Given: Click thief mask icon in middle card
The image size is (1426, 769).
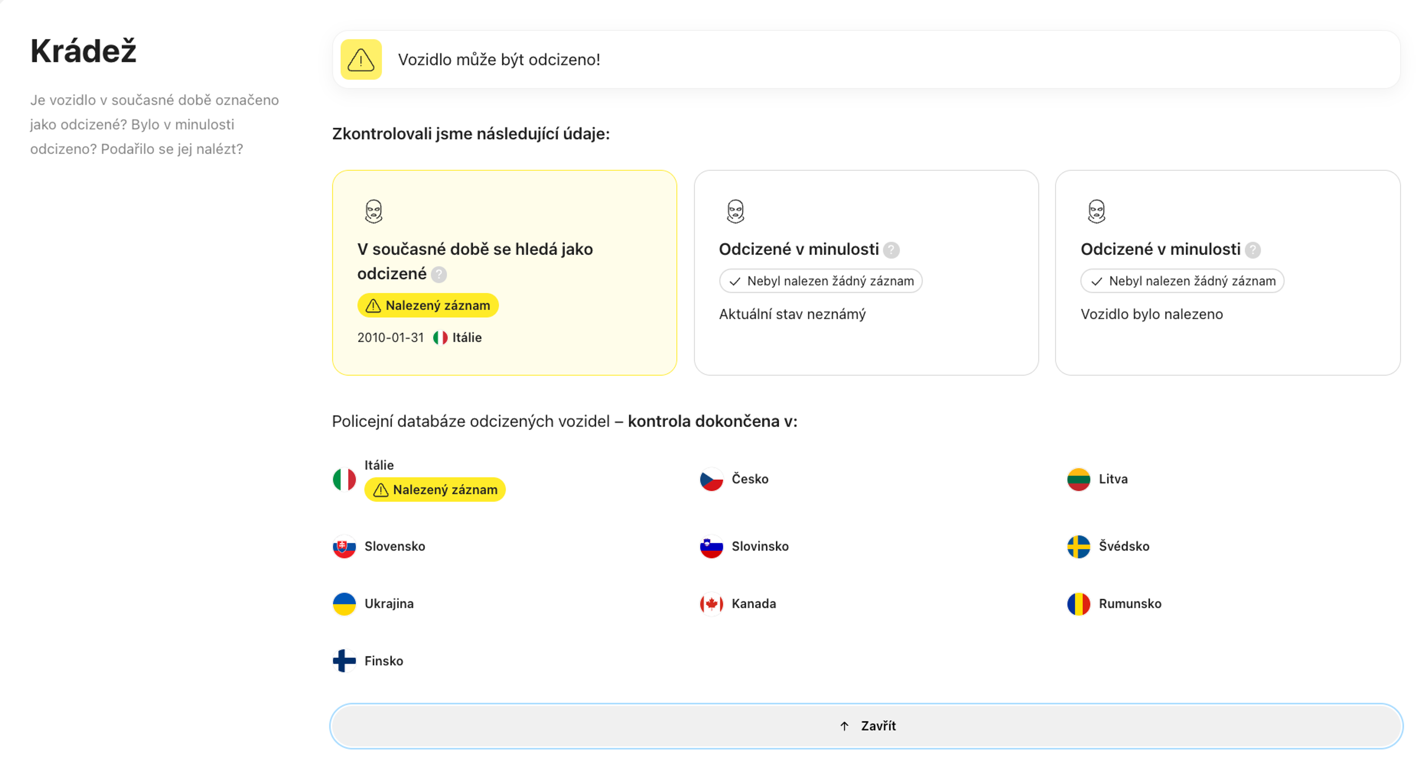Looking at the screenshot, I should click(x=735, y=211).
